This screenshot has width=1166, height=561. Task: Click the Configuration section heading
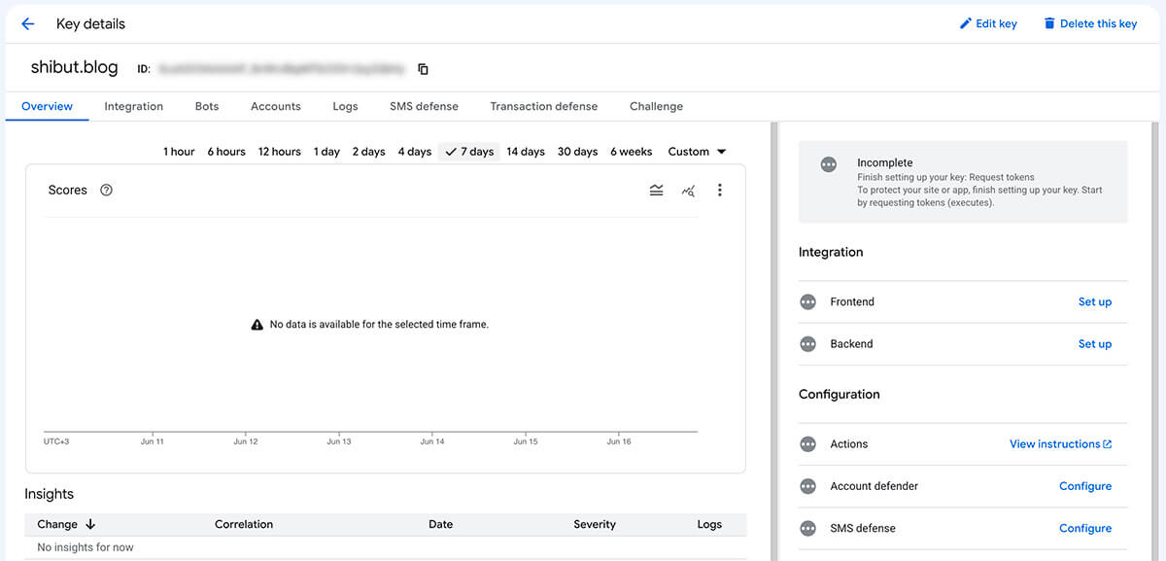[840, 395]
